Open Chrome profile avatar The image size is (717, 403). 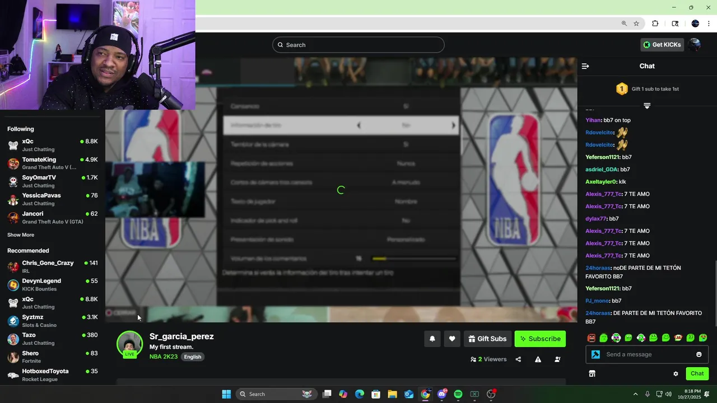click(x=695, y=24)
